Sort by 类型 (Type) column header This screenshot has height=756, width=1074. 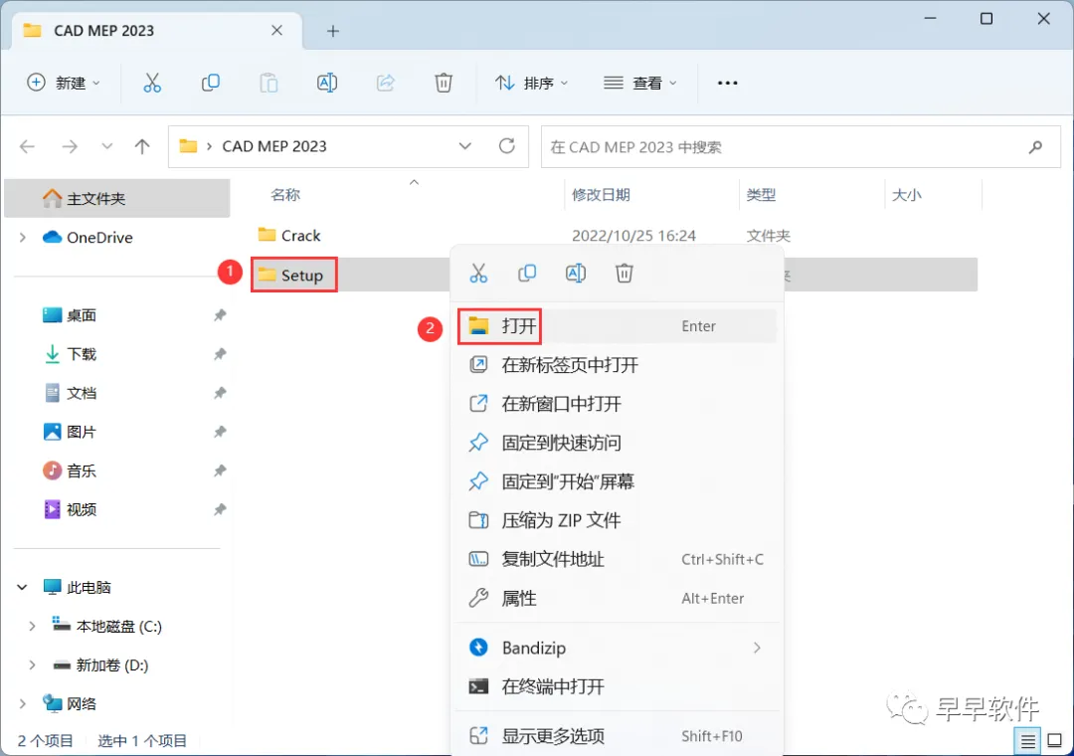point(761,195)
